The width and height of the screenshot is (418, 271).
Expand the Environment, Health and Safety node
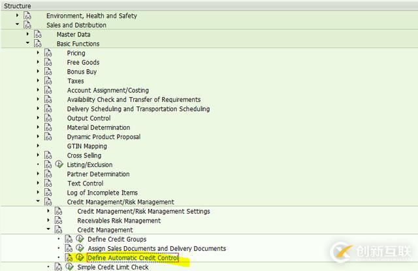coord(18,15)
